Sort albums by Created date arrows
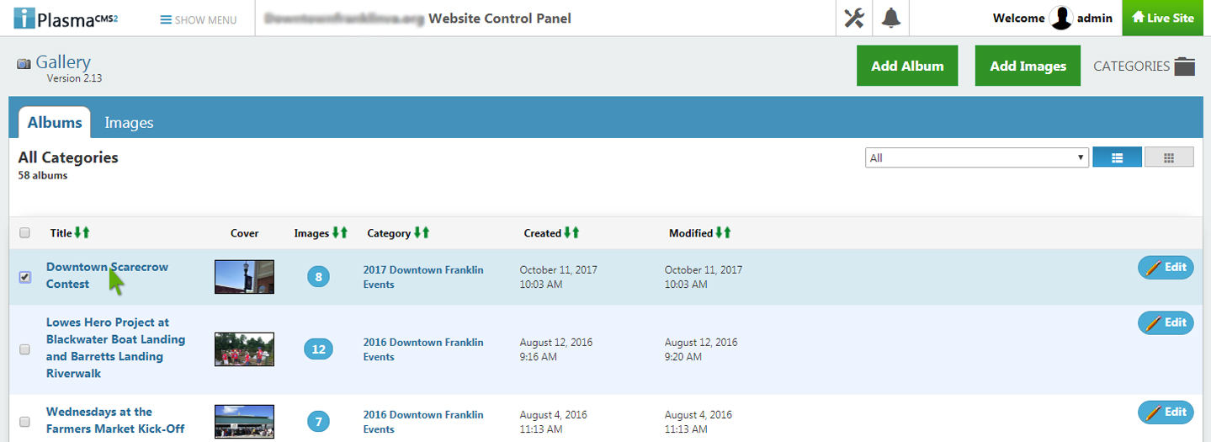Viewport: 1211px width, 442px height. 571,232
